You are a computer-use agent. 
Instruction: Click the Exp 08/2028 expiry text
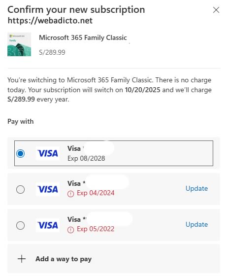pos(86,158)
